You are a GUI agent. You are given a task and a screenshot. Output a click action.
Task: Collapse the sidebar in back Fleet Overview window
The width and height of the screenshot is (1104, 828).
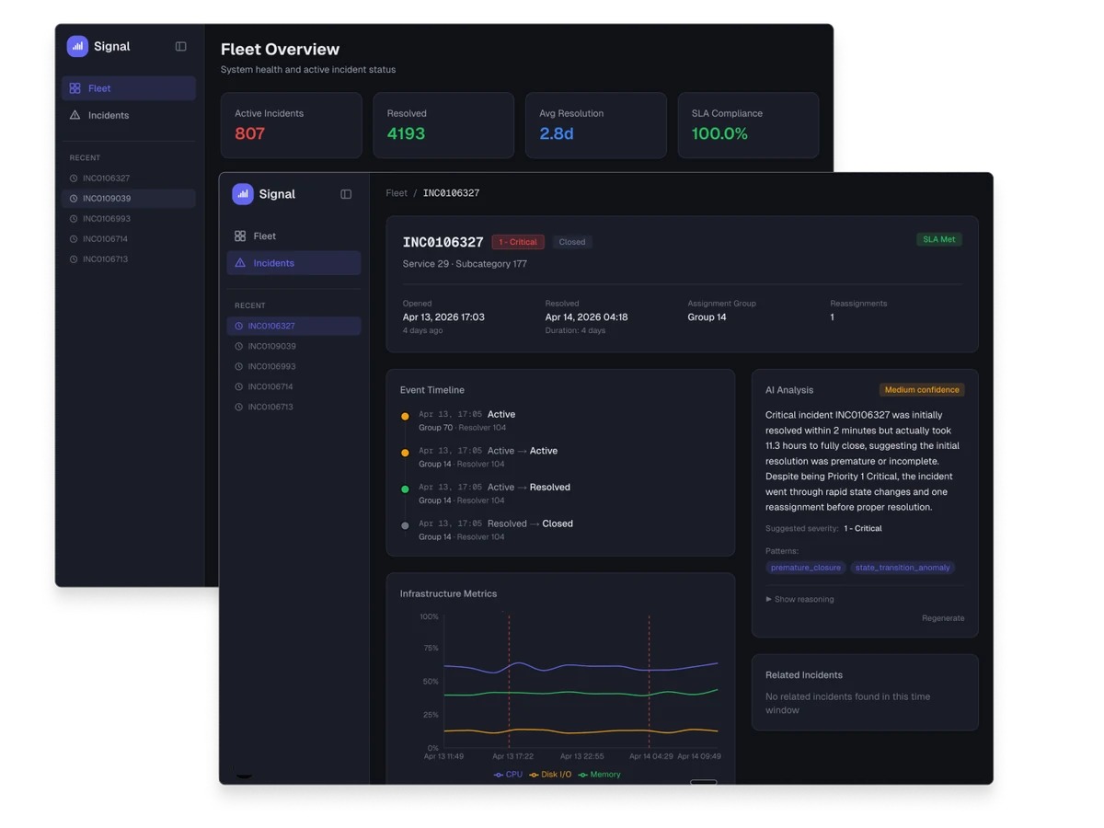click(180, 46)
